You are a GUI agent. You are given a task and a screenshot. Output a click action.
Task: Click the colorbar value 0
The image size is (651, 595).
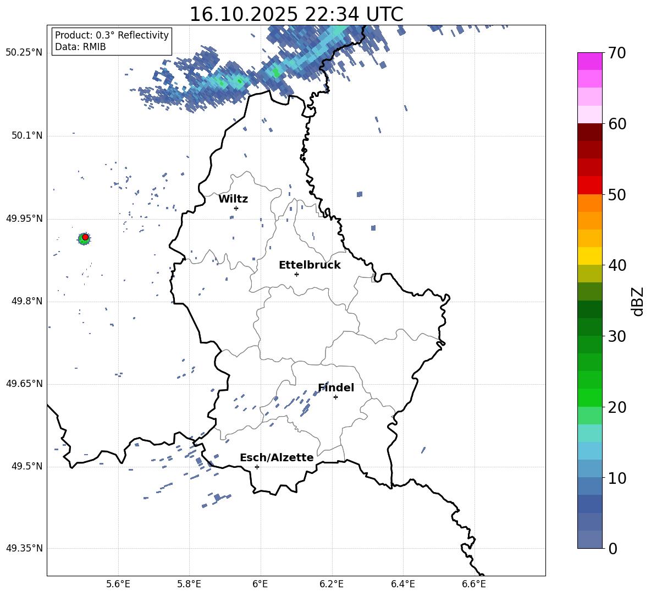[x=613, y=548]
